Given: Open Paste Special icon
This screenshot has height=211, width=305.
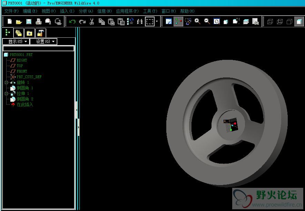Looking at the screenshot, I should [x=121, y=21].
